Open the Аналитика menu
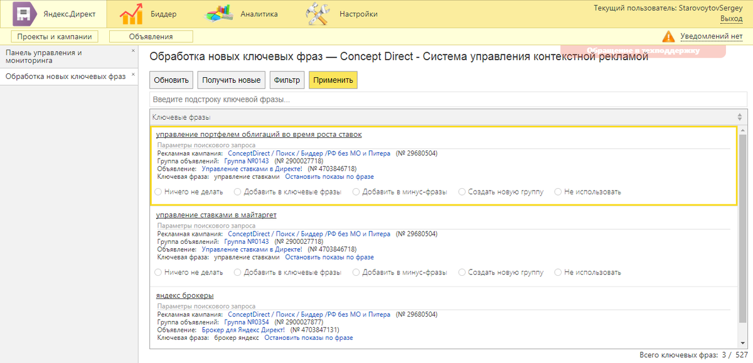This screenshot has height=363, width=753. 259,14
